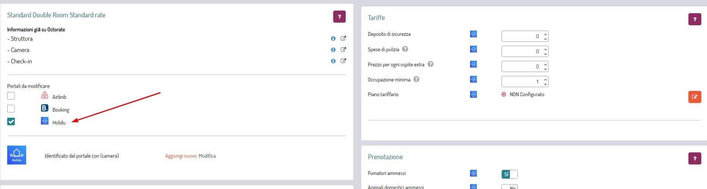Image resolution: width=707 pixels, height=189 pixels.
Task: Click the large Holidu logo thumbnail
Action: (x=17, y=155)
